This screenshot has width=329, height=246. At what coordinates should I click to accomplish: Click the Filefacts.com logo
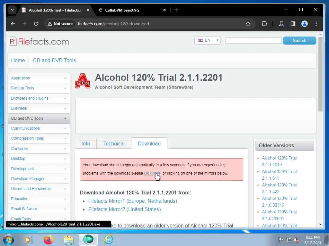point(39,41)
